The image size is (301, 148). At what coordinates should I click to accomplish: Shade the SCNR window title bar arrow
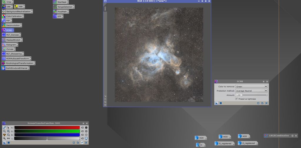click(263, 81)
